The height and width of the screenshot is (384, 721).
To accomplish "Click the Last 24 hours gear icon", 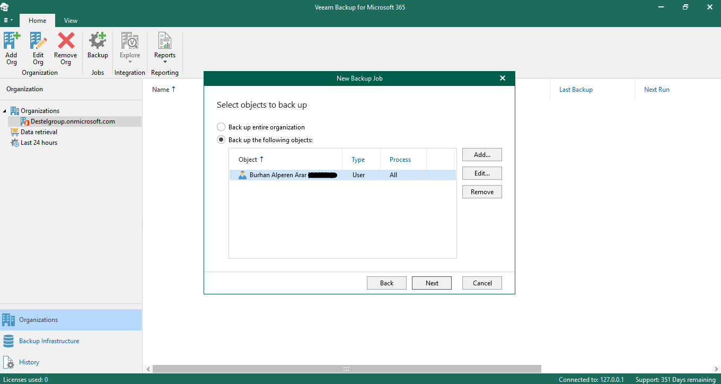I will (15, 143).
